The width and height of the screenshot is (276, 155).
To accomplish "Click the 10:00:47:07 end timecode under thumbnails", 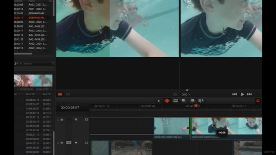I will click(x=42, y=90).
